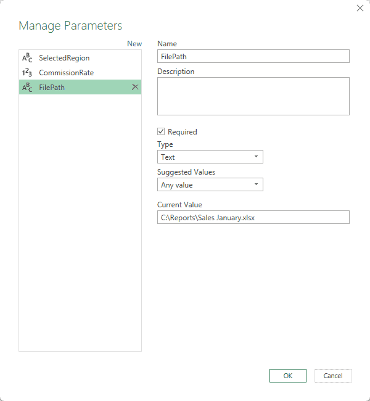The height and width of the screenshot is (401, 370).
Task: Toggle the Required checkbox
Action: click(161, 131)
